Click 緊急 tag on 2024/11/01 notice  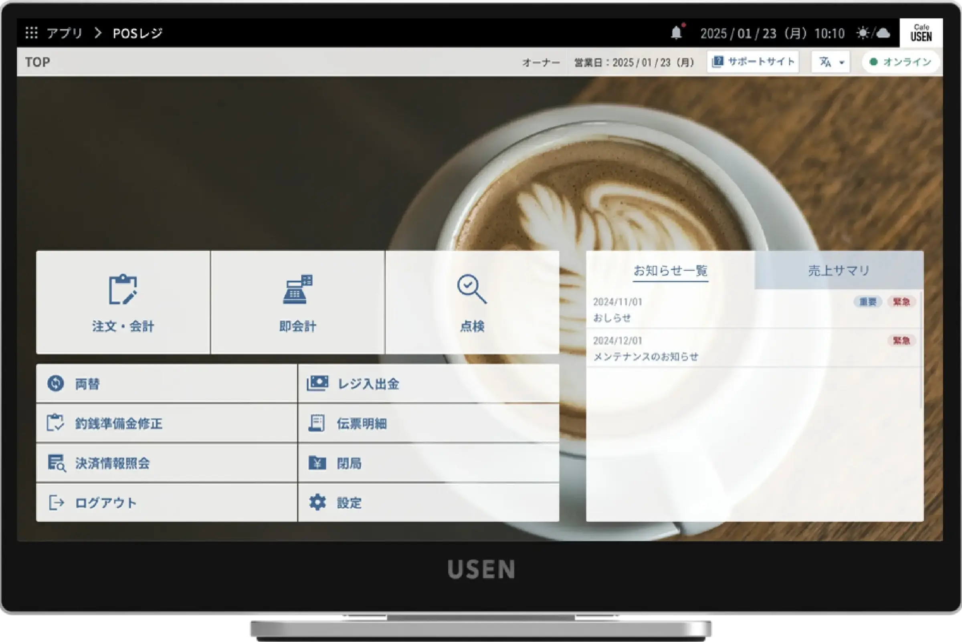coord(901,302)
